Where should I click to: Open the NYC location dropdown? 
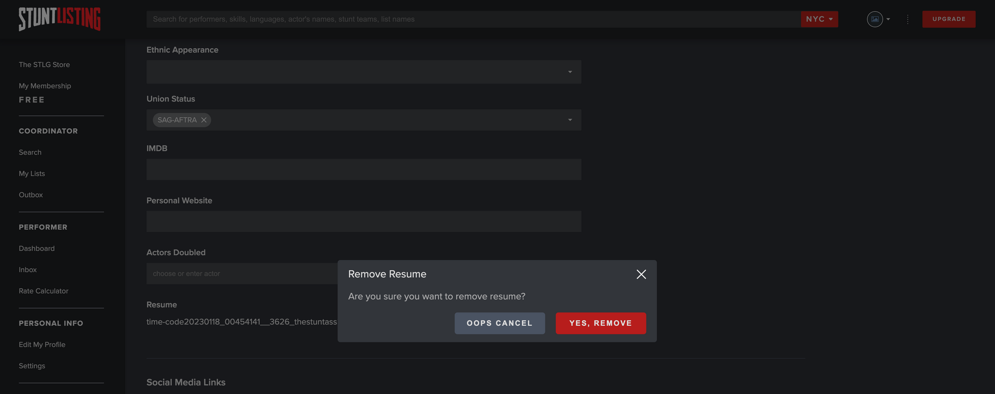click(819, 19)
